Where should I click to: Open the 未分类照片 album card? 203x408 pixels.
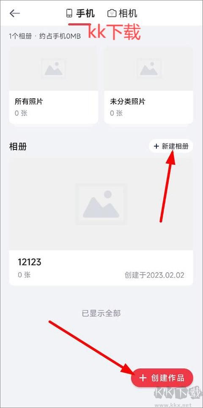pyautogui.click(x=149, y=85)
